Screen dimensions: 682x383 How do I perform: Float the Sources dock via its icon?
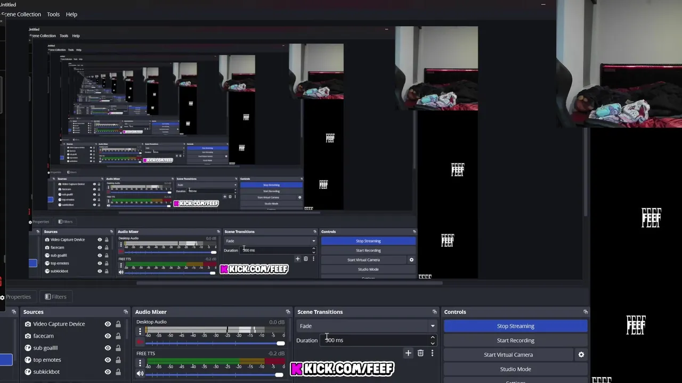(126, 312)
